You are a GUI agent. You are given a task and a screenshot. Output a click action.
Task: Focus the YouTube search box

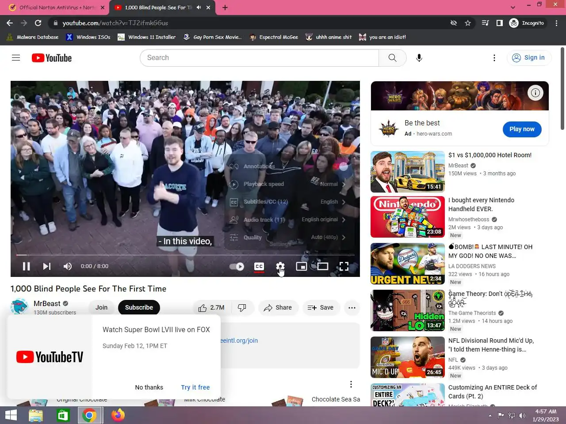tap(259, 58)
